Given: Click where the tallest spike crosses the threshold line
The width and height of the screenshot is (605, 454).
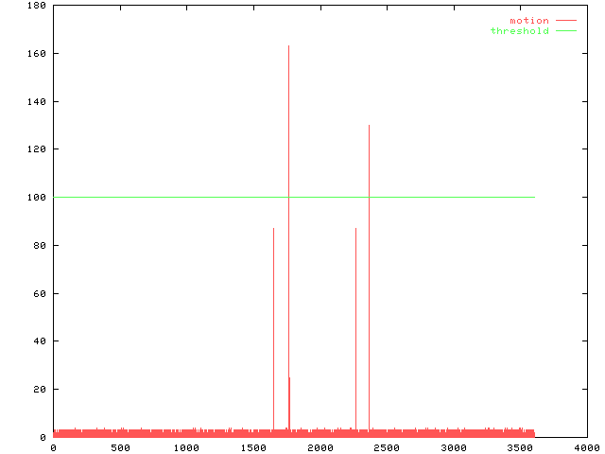Looking at the screenshot, I should click(x=288, y=197).
